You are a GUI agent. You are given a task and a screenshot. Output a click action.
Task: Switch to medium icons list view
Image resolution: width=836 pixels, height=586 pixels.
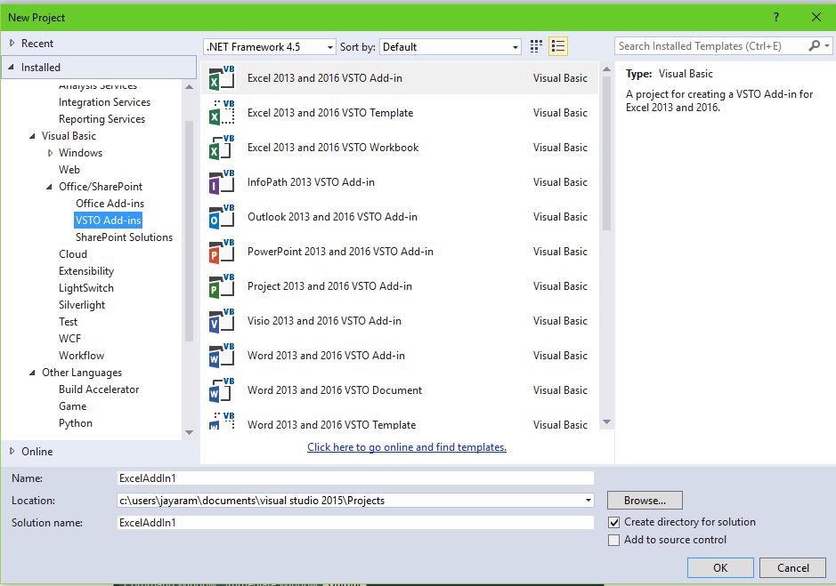[x=557, y=46]
